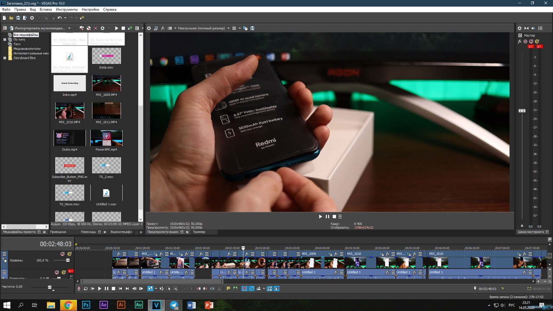
Task: Mute the video track
Action: click(x=62, y=254)
